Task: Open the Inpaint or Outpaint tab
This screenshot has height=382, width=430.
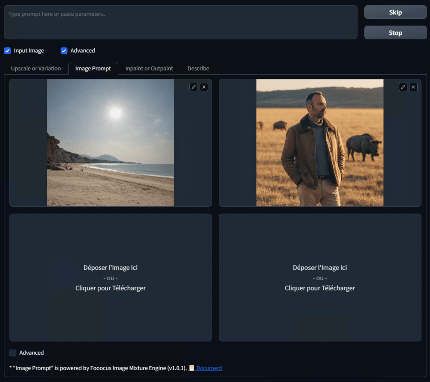Action: pos(149,69)
